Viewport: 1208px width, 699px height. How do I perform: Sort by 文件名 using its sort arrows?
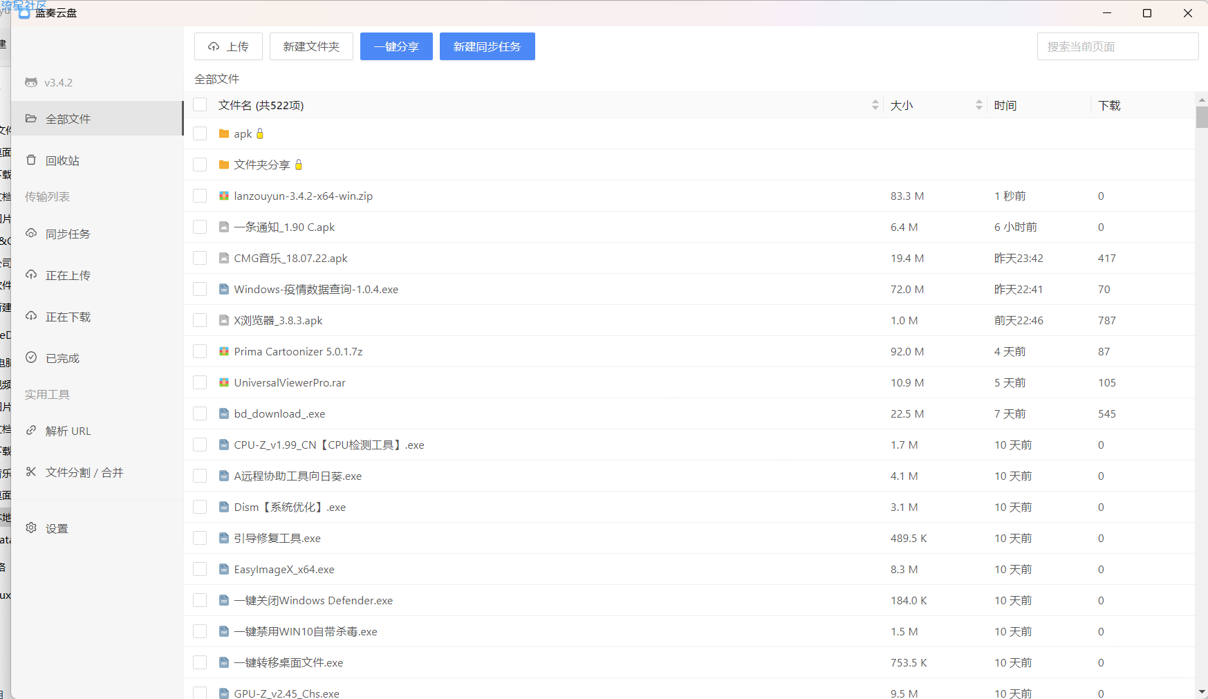click(875, 104)
